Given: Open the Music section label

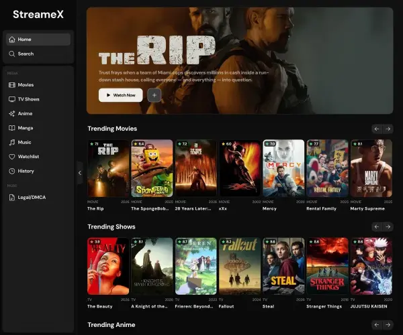Looking at the screenshot, I should pyautogui.click(x=24, y=142).
